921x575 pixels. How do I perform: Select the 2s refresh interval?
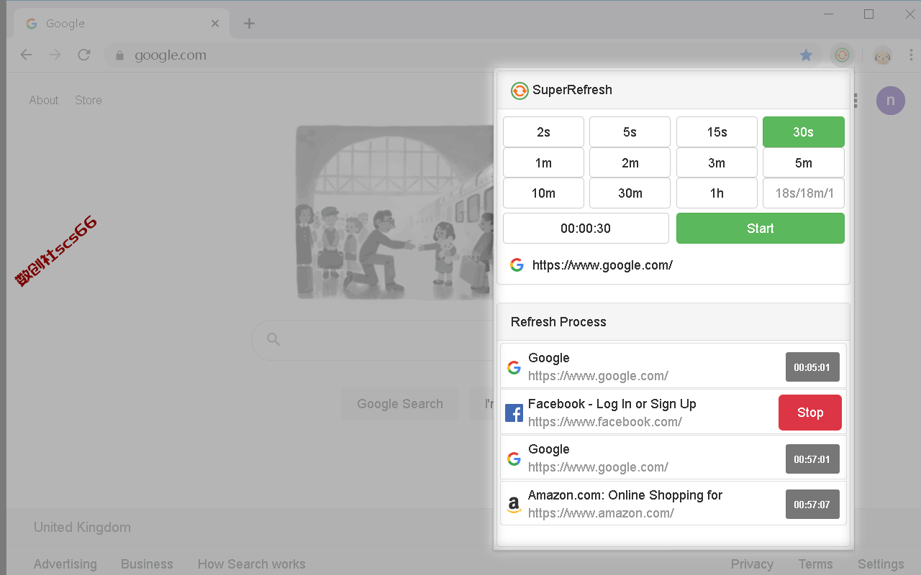tap(543, 132)
